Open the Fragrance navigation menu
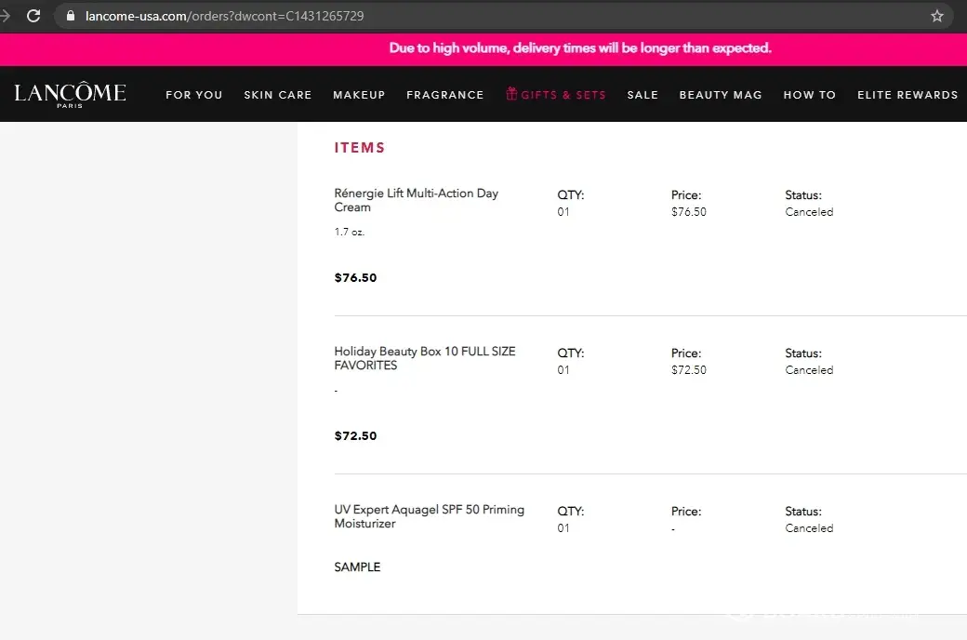The height and width of the screenshot is (640, 967). click(444, 95)
